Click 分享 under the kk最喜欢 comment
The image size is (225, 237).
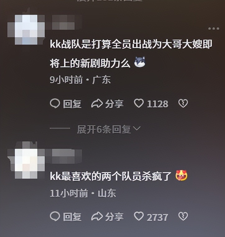pyautogui.click(x=114, y=217)
